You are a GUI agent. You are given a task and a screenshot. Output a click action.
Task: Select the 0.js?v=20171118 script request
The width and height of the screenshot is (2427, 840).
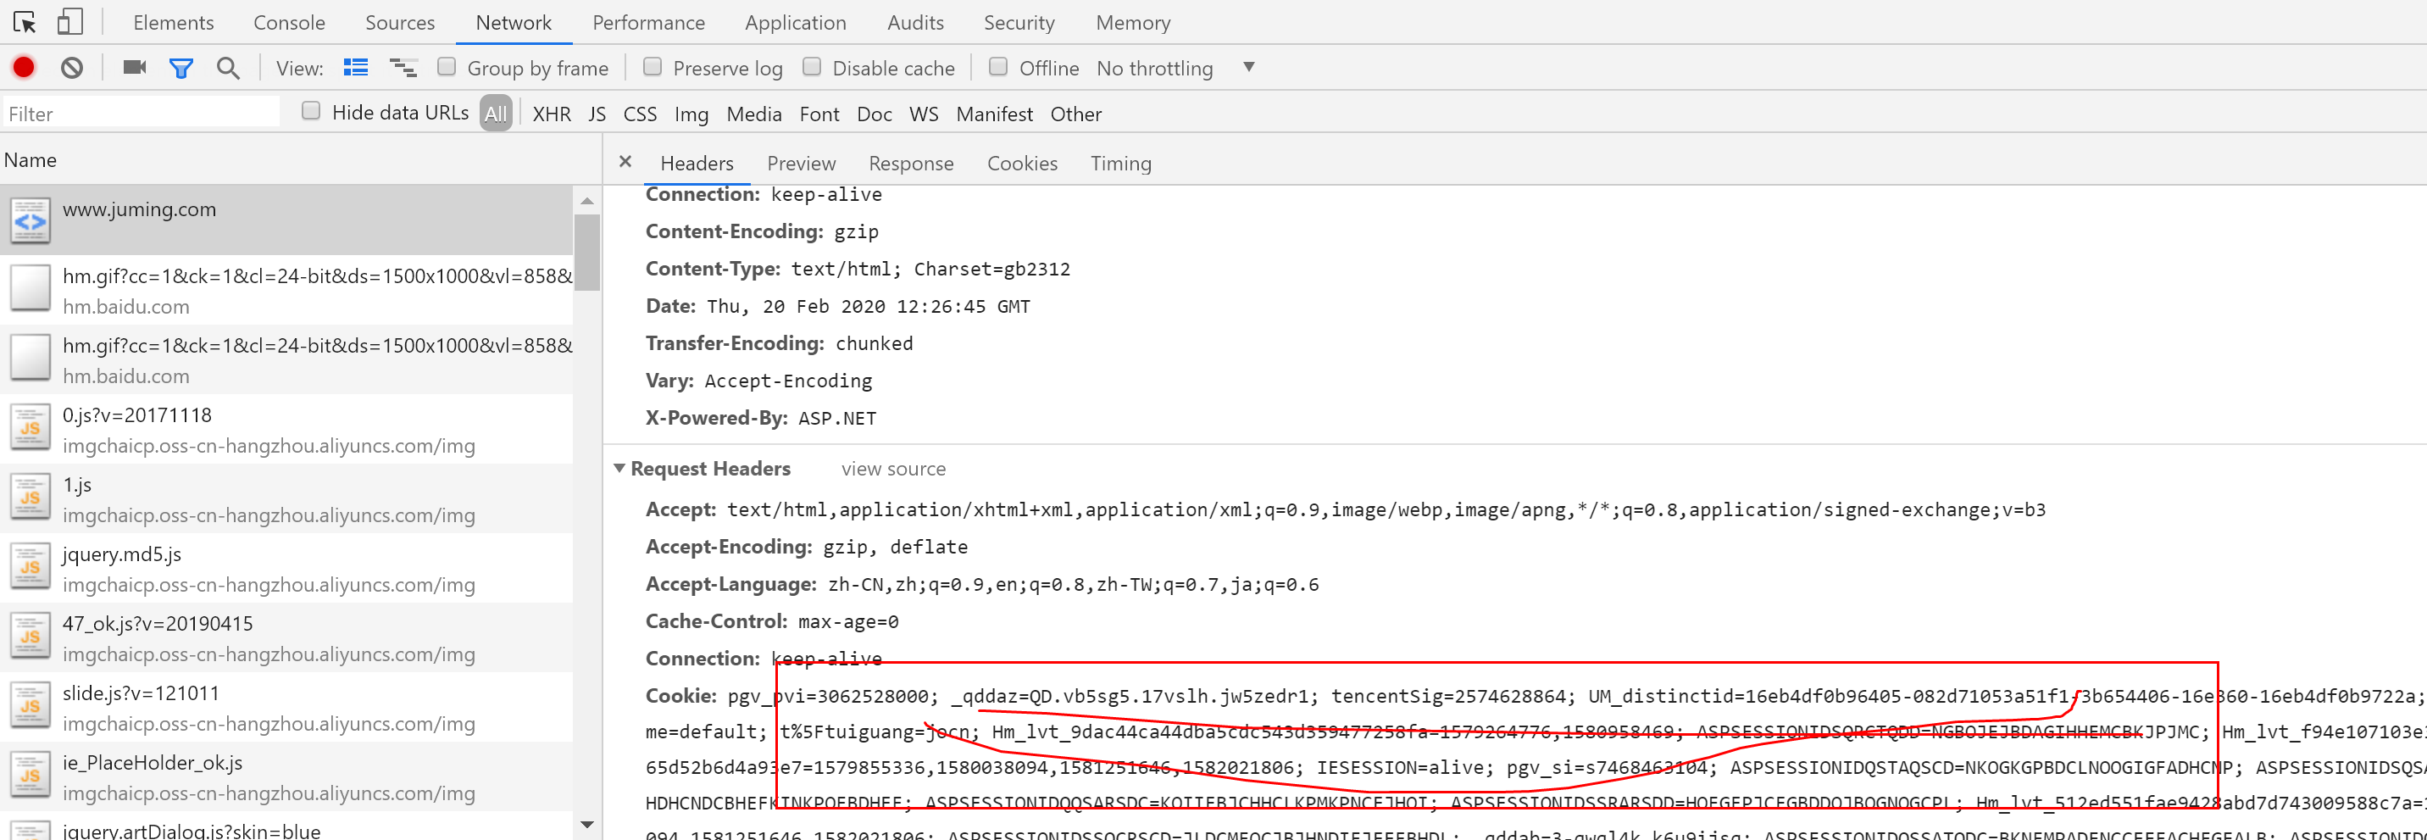286,429
